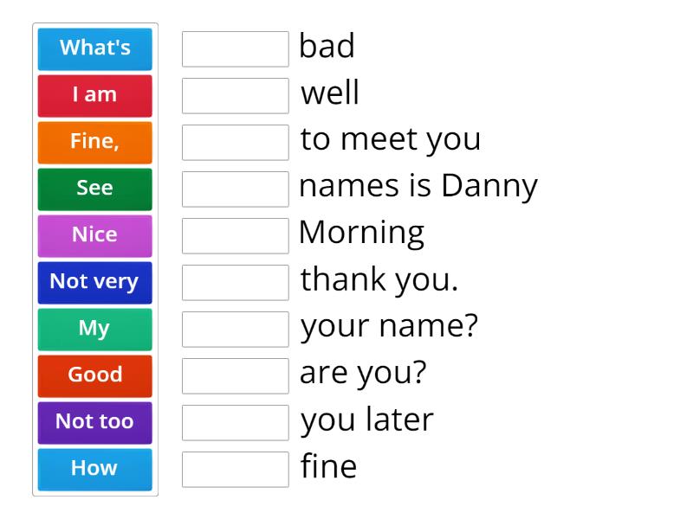Select the "Not too" tile
The image size is (693, 519).
click(94, 422)
